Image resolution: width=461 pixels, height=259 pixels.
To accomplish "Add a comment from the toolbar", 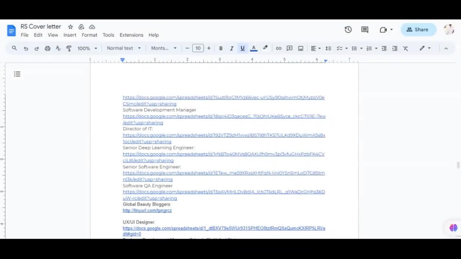I will click(290, 48).
